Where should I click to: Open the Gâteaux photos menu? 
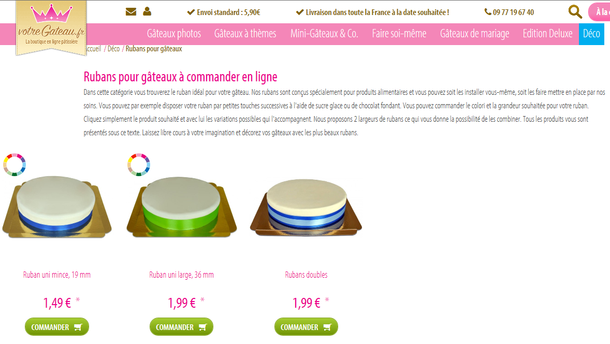point(174,34)
